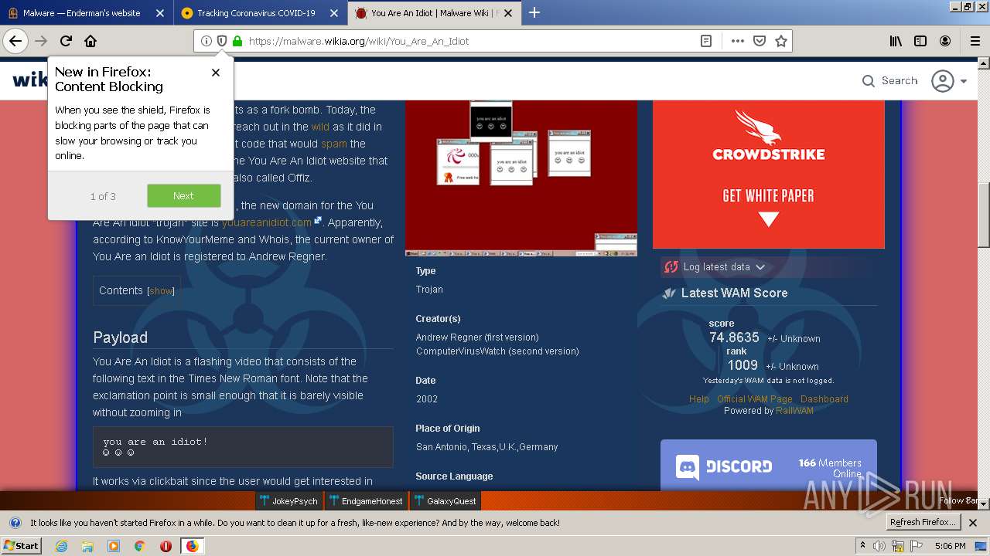This screenshot has height=556, width=990.
Task: Open the 'wild' hyperlink
Action: pos(320,127)
